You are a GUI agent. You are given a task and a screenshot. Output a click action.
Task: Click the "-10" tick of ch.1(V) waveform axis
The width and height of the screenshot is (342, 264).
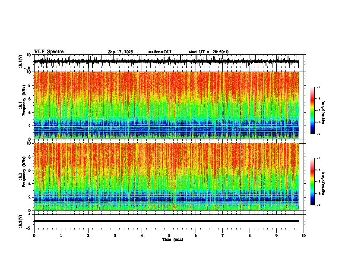[x=28, y=68]
